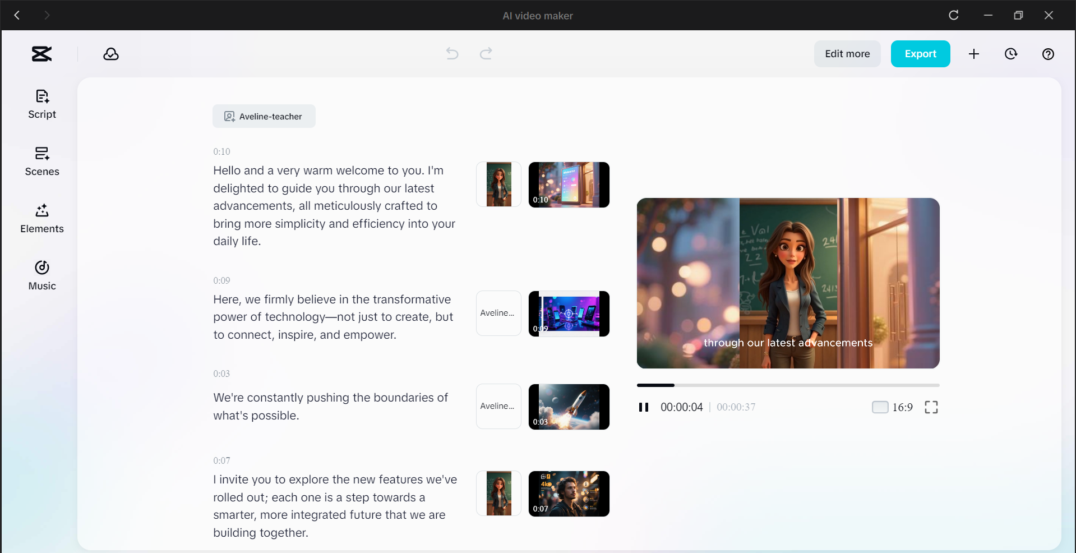Enter fullscreen preview mode

[931, 407]
